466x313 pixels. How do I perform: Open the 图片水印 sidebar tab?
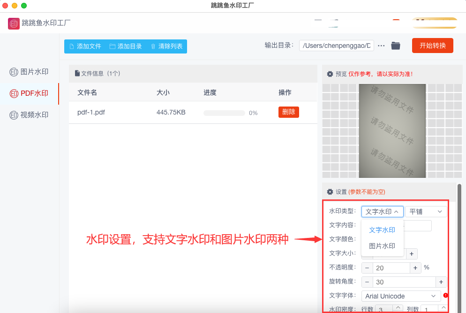30,72
